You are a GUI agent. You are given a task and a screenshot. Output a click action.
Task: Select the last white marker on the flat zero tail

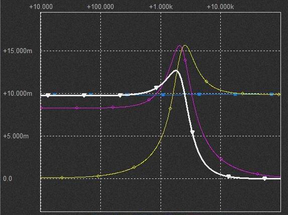point(264,178)
